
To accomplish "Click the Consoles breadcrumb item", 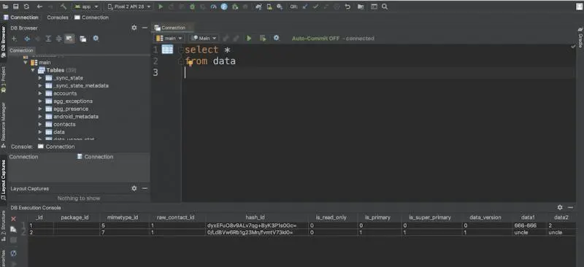I will click(x=58, y=18).
